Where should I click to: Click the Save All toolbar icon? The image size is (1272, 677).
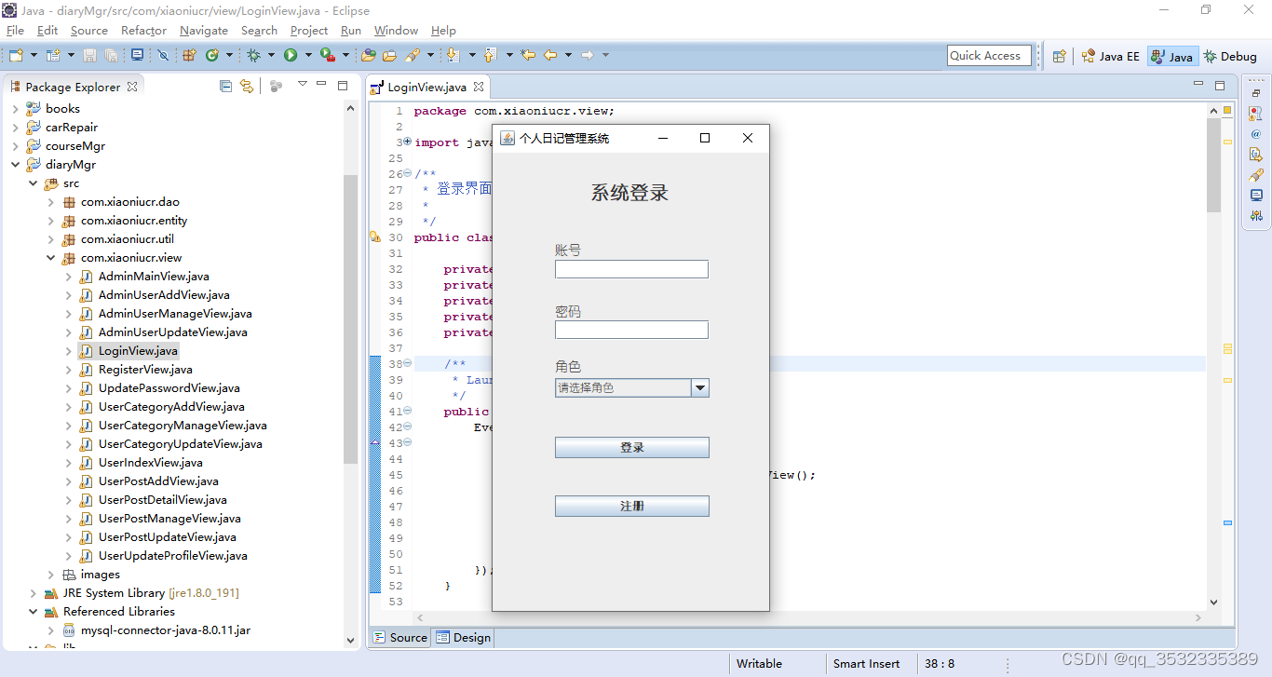111,56
